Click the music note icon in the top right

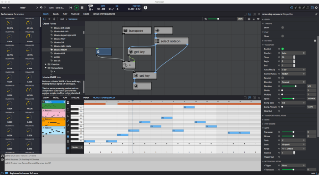[x=308, y=8]
